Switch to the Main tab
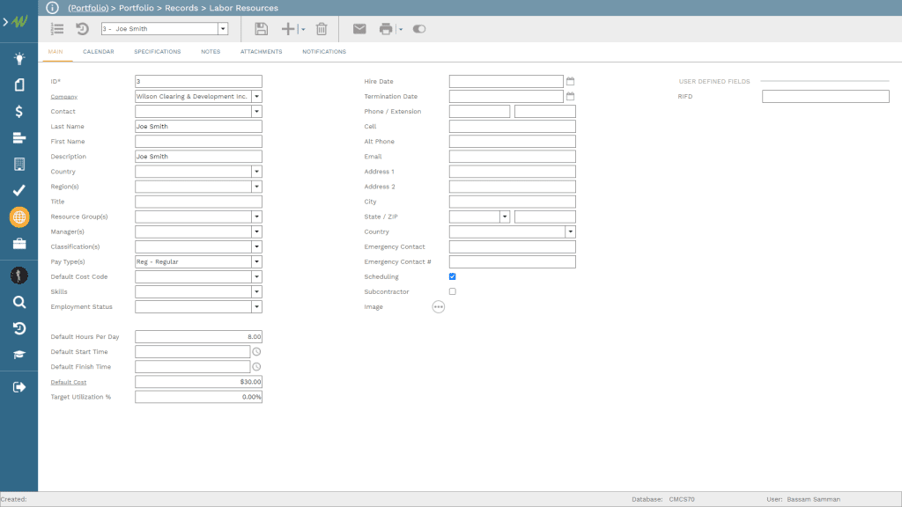The image size is (902, 507). click(55, 52)
